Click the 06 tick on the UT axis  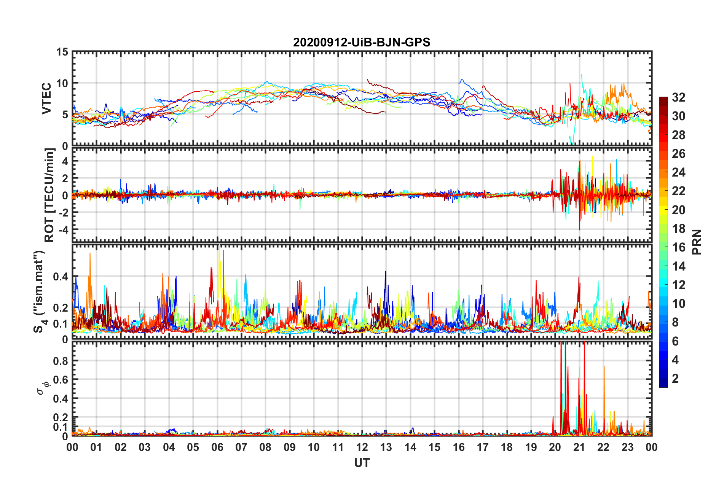pyautogui.click(x=217, y=447)
